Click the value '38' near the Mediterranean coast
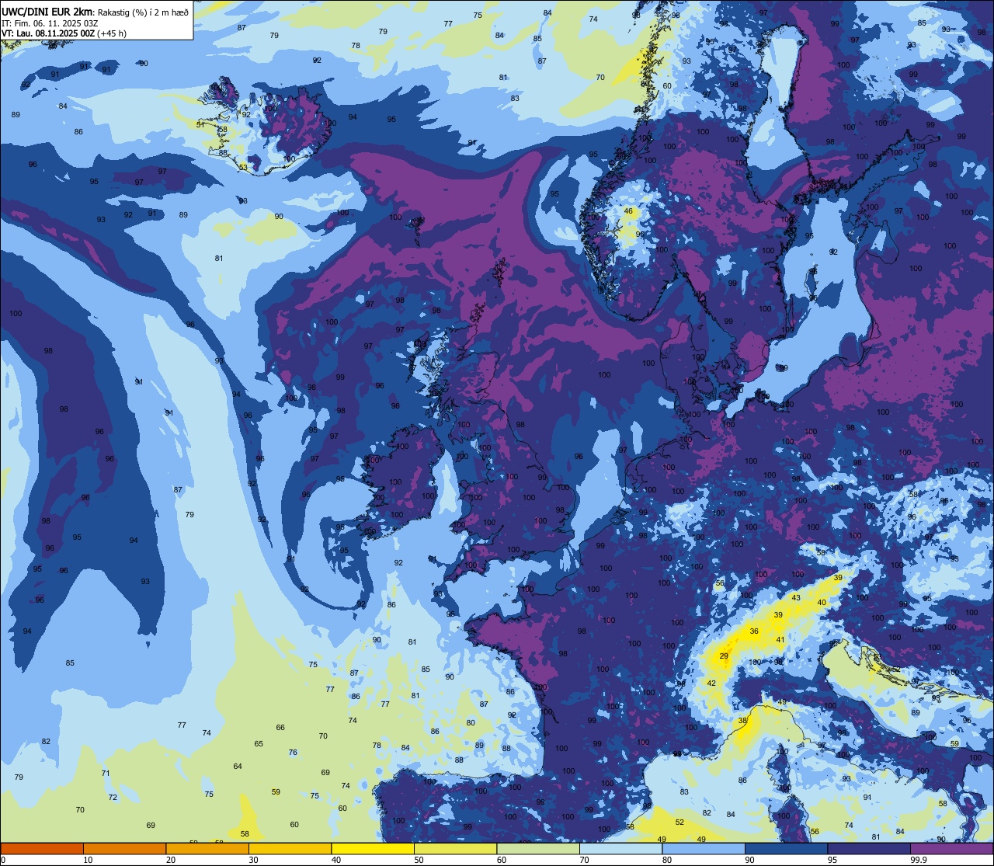 742,721
